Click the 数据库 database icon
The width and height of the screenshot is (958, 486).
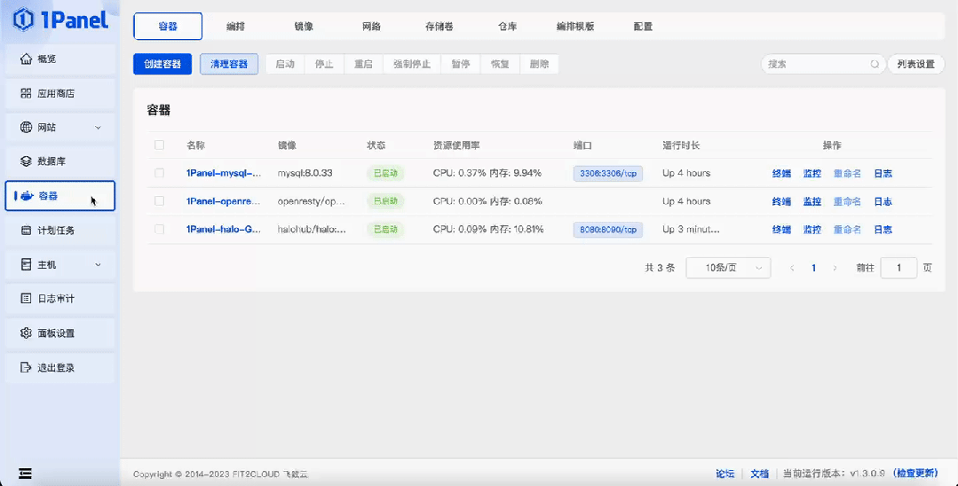26,161
